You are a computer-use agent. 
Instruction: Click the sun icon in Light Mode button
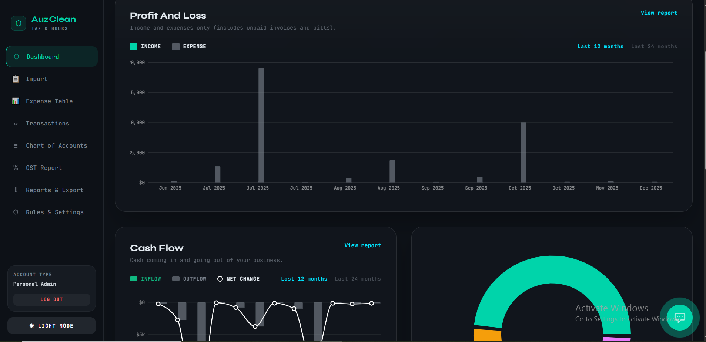click(32, 326)
